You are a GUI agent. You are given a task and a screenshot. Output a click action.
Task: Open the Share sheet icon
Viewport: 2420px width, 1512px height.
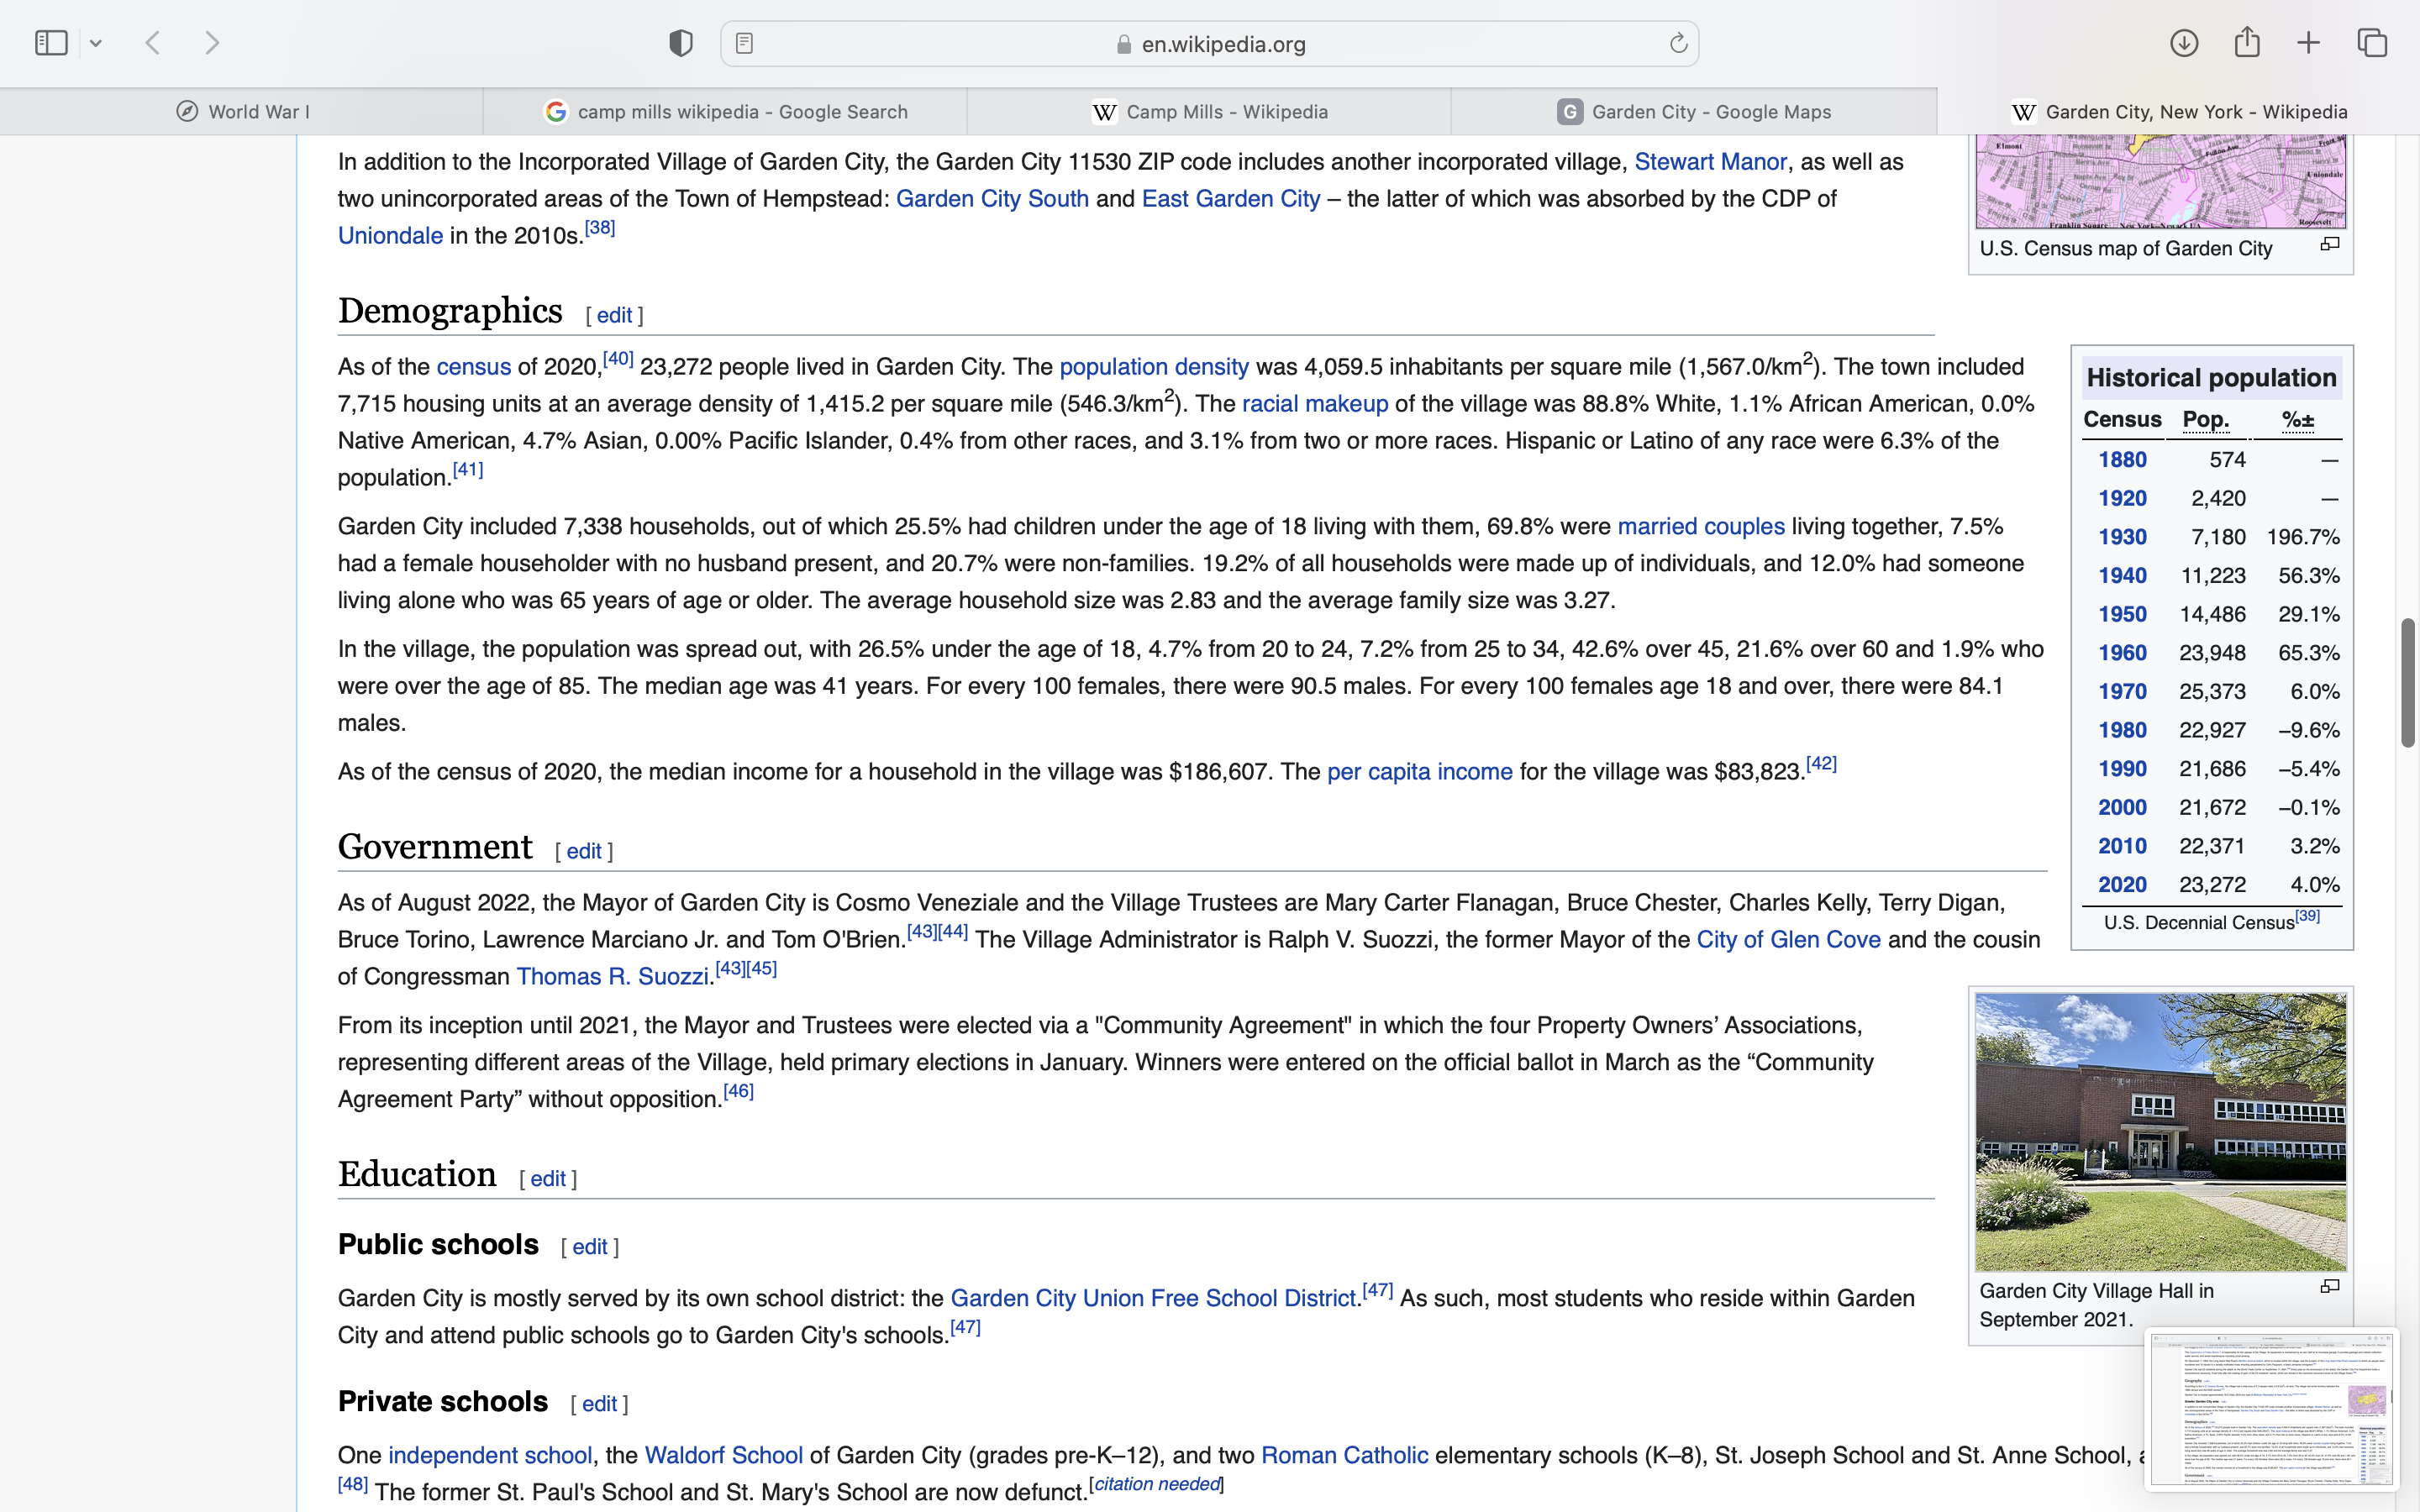pos(2247,42)
